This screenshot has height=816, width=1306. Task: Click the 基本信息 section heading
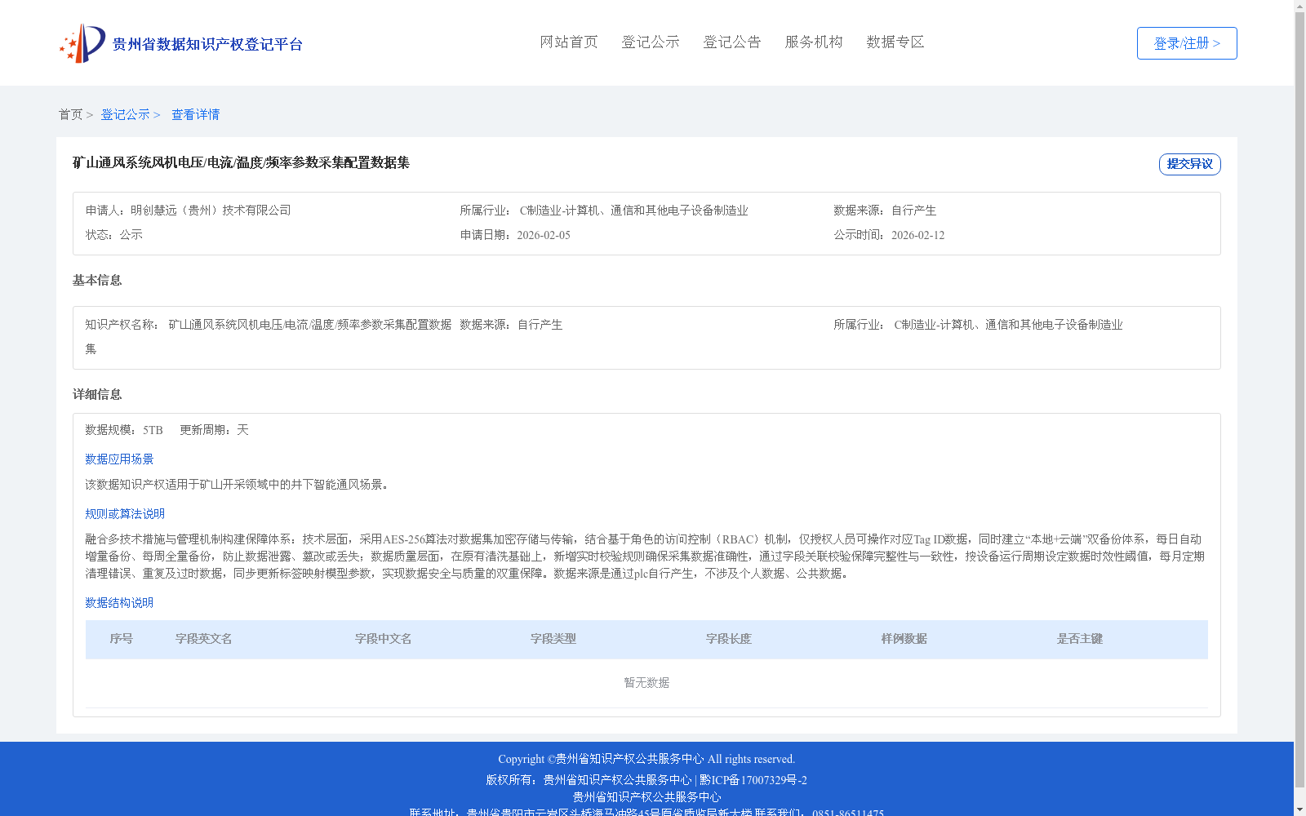[x=97, y=280]
